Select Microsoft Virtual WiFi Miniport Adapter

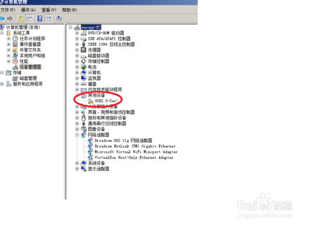(x=136, y=152)
